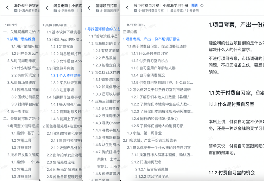
Task: Select 1.2.4 同行的经营情况-竞争力
Action: pyautogui.click(x=155, y=119)
